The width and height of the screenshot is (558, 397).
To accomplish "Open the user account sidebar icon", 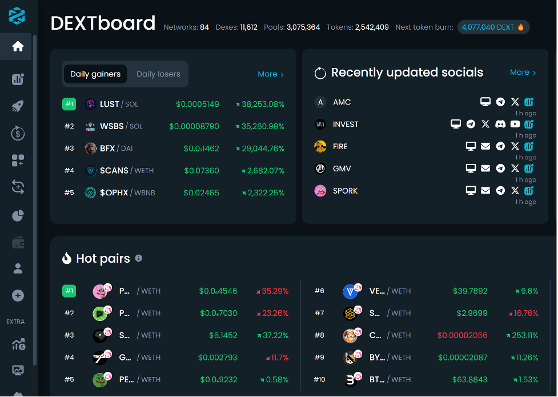I will pos(18,268).
